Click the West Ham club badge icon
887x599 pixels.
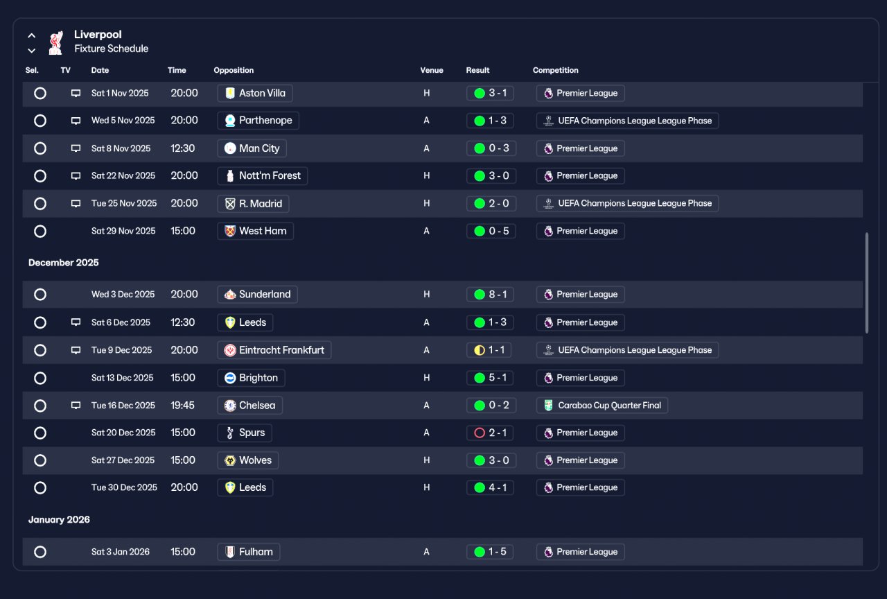[x=230, y=231]
